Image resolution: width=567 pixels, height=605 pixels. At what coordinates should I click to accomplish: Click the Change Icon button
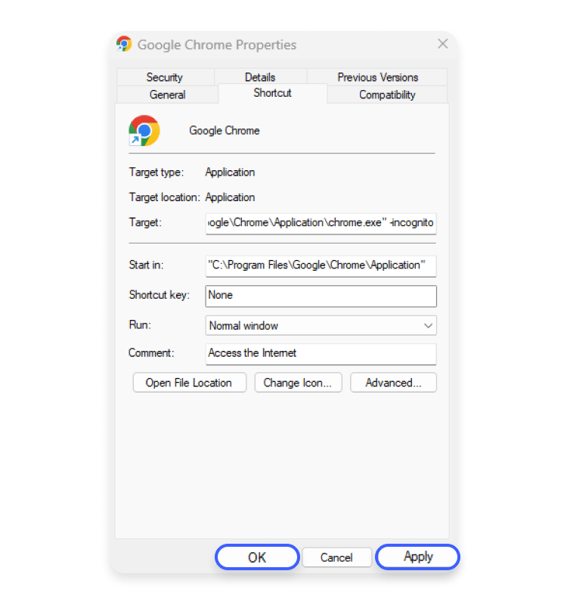[x=298, y=383]
